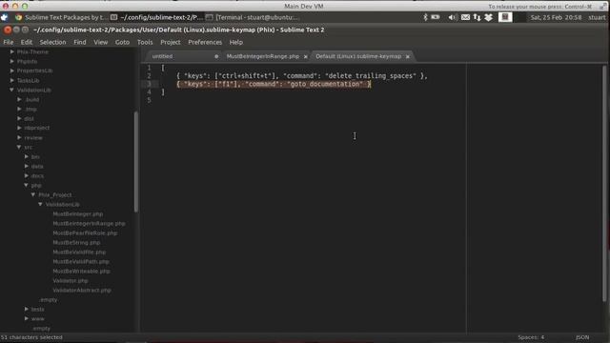Open the File menu
Viewport: 610px width, 343px height.
(x=9, y=42)
